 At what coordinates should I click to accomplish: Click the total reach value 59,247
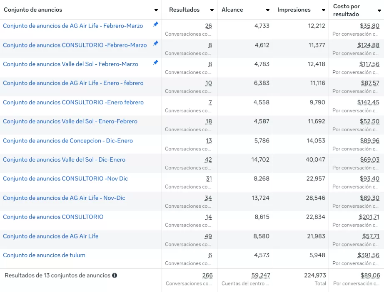pyautogui.click(x=261, y=275)
